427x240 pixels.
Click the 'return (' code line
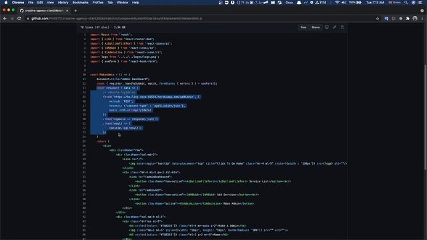103,141
